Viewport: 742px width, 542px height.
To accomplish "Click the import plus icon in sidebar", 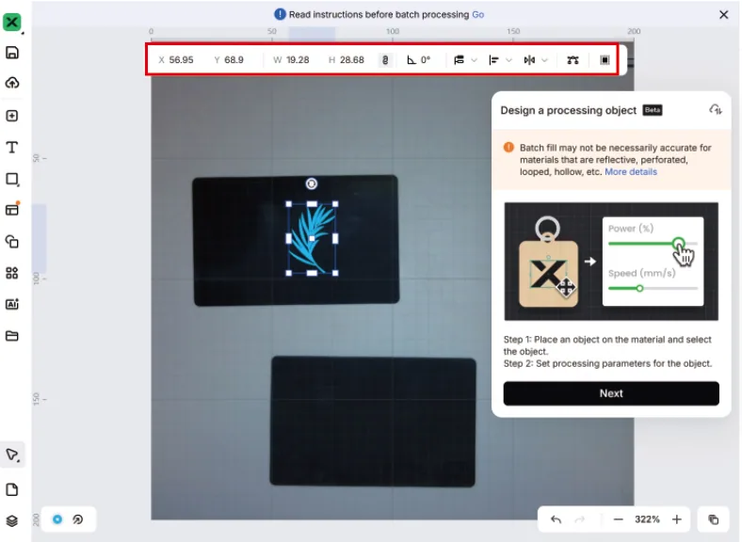I will point(12,116).
